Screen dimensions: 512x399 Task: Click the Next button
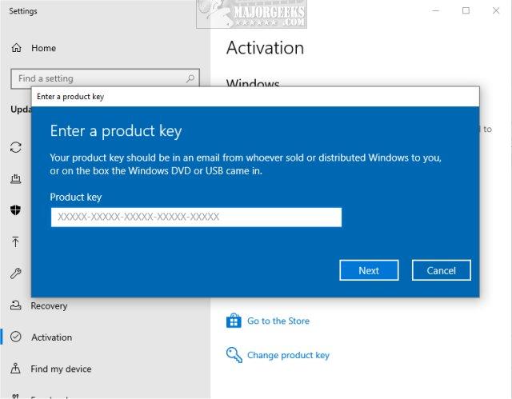click(x=369, y=270)
